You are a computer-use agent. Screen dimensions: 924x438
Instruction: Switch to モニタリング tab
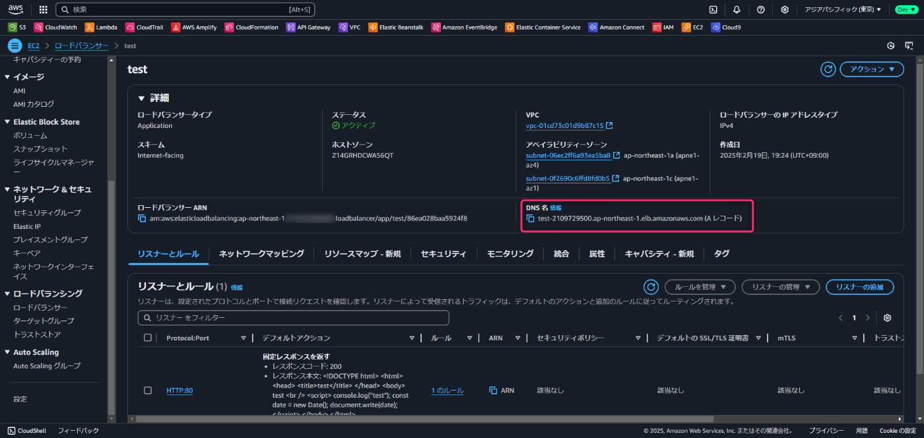[510, 253]
